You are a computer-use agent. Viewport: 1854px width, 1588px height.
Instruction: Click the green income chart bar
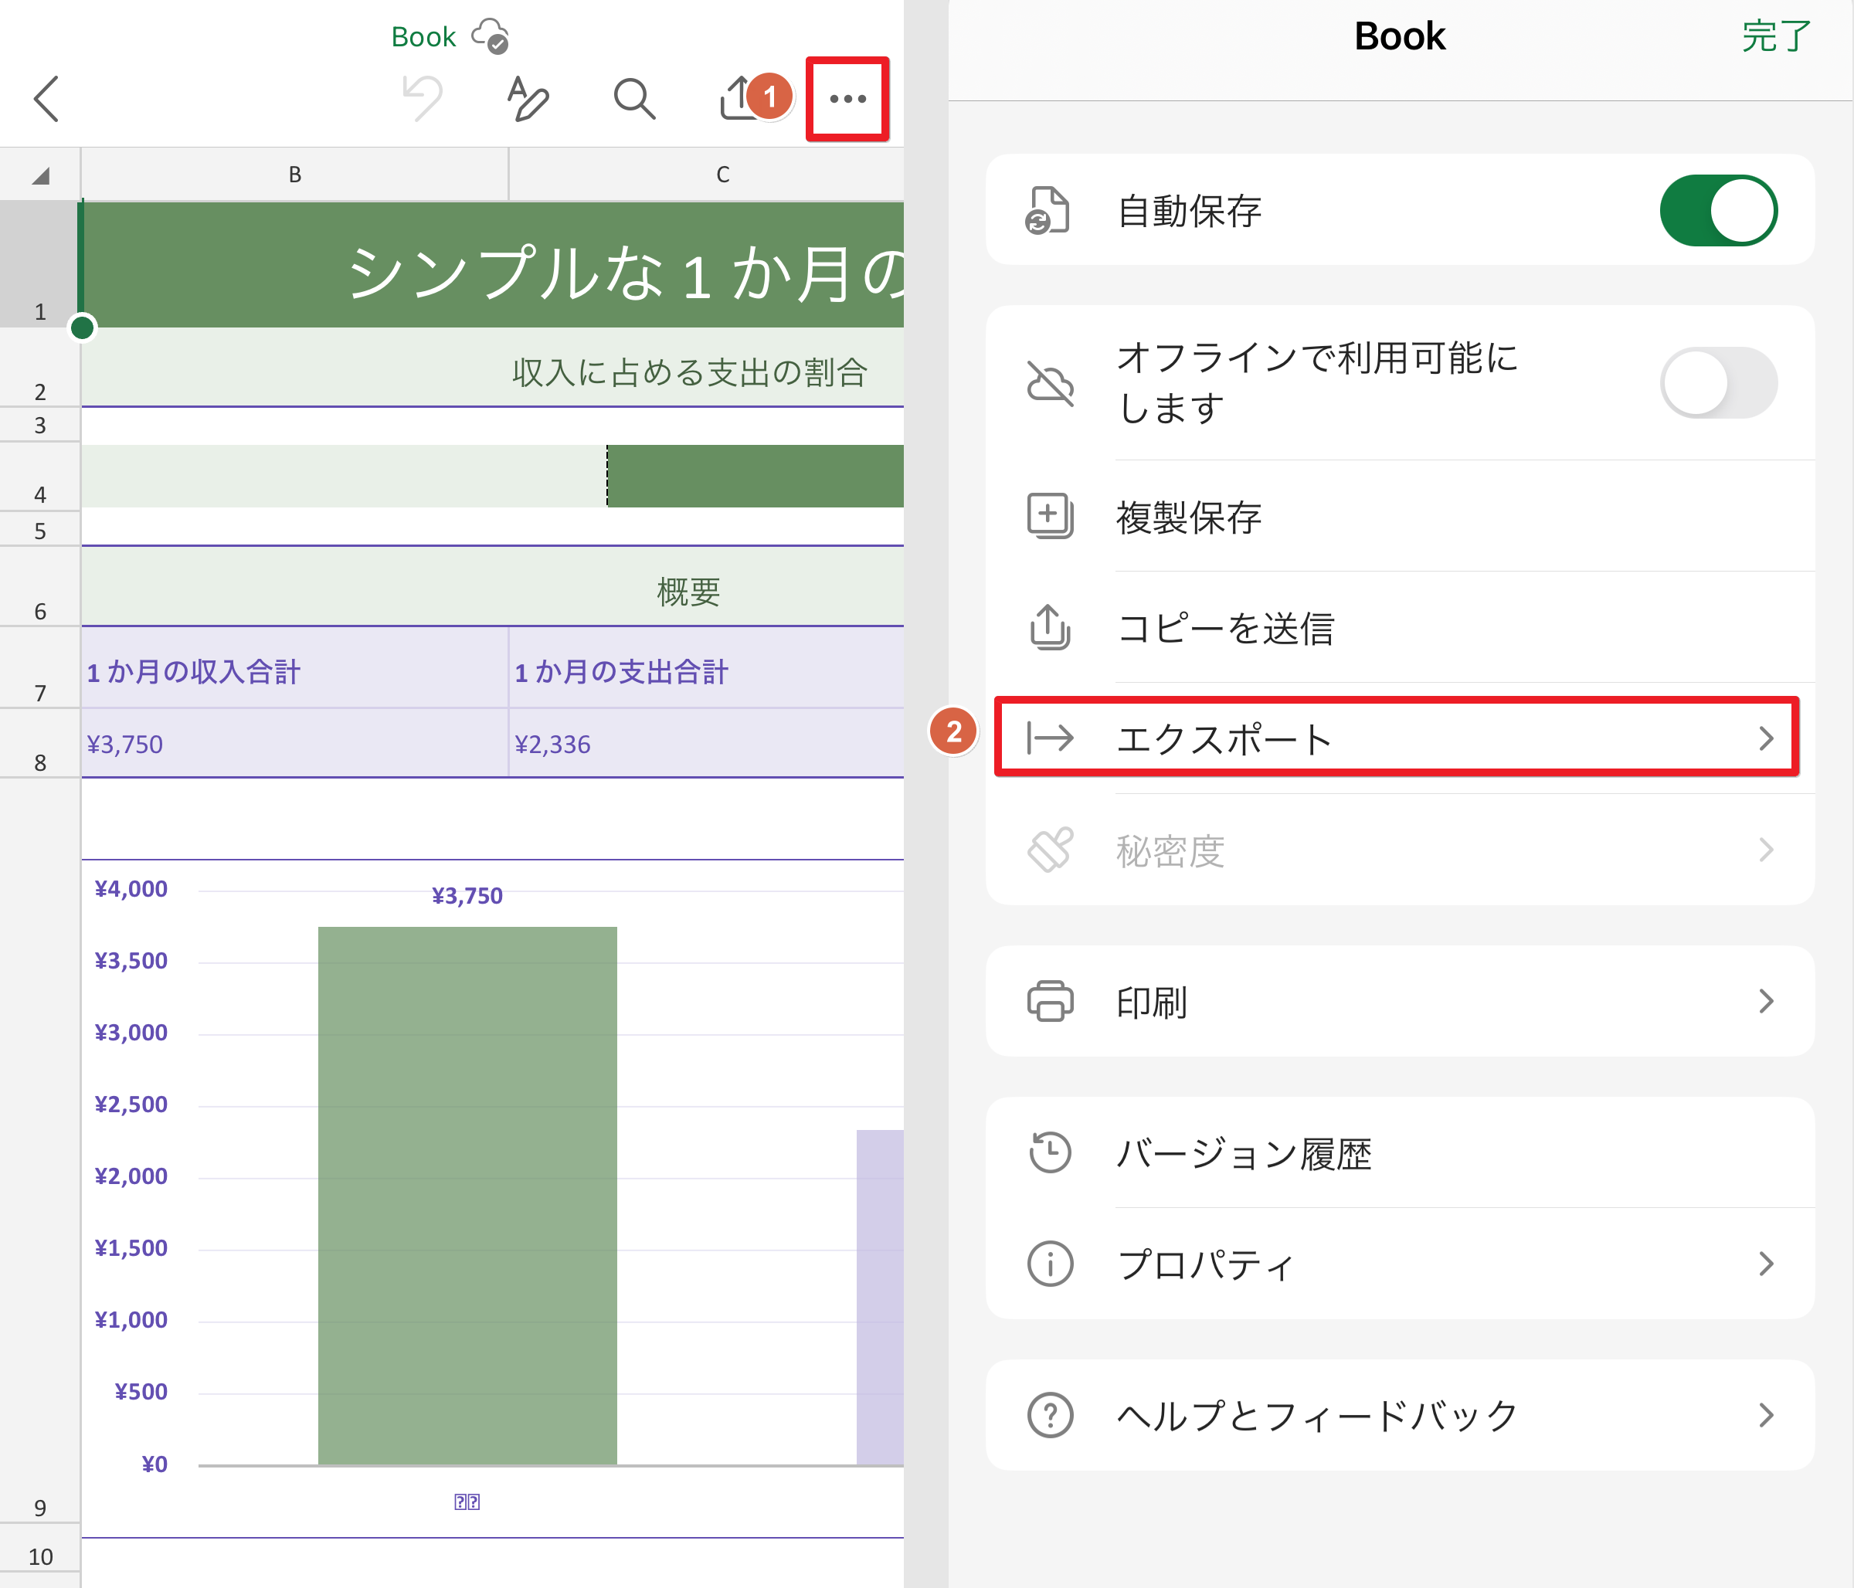tap(467, 1196)
